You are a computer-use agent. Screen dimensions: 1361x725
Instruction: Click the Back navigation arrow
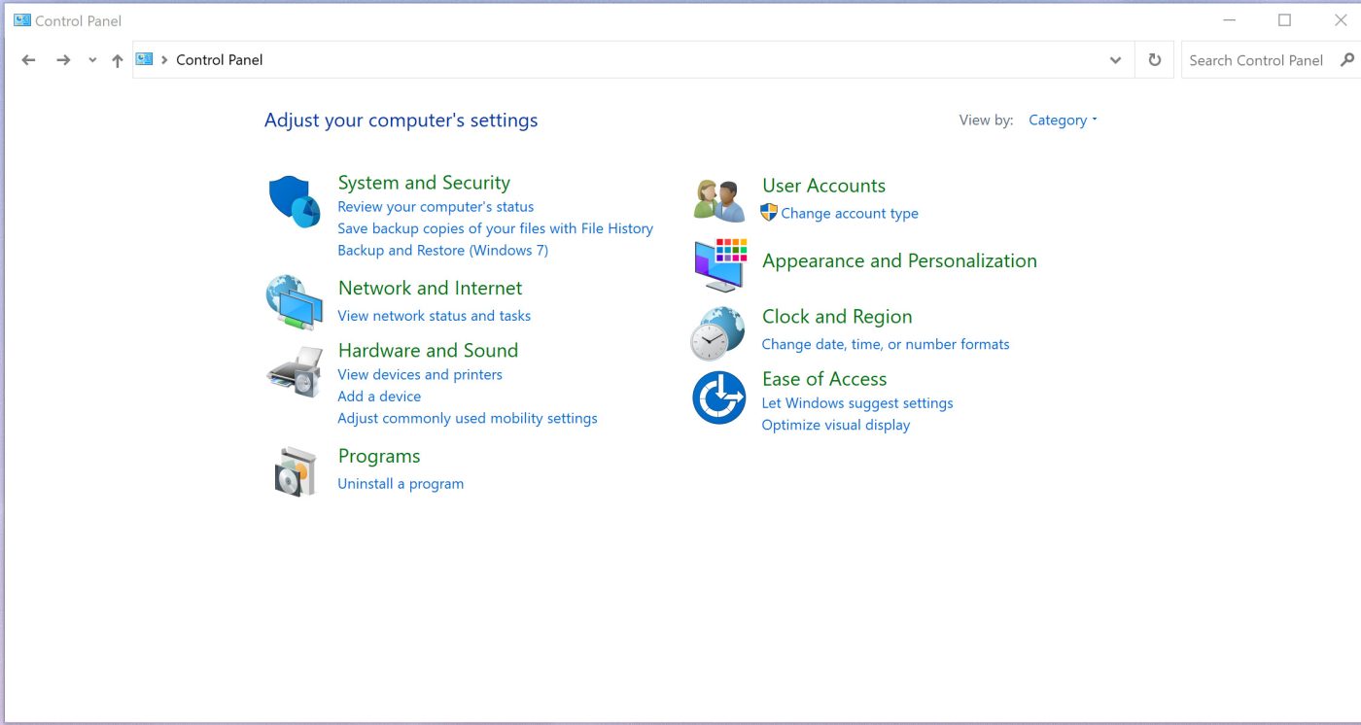(x=29, y=60)
